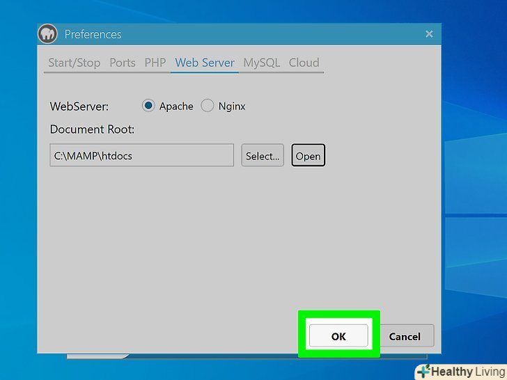
Task: Click the Select... button for document root
Action: pyautogui.click(x=263, y=155)
